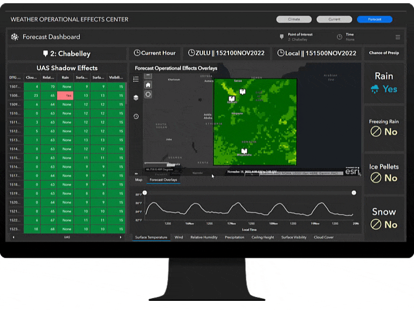Select the 1512... table row label

[15, 131]
